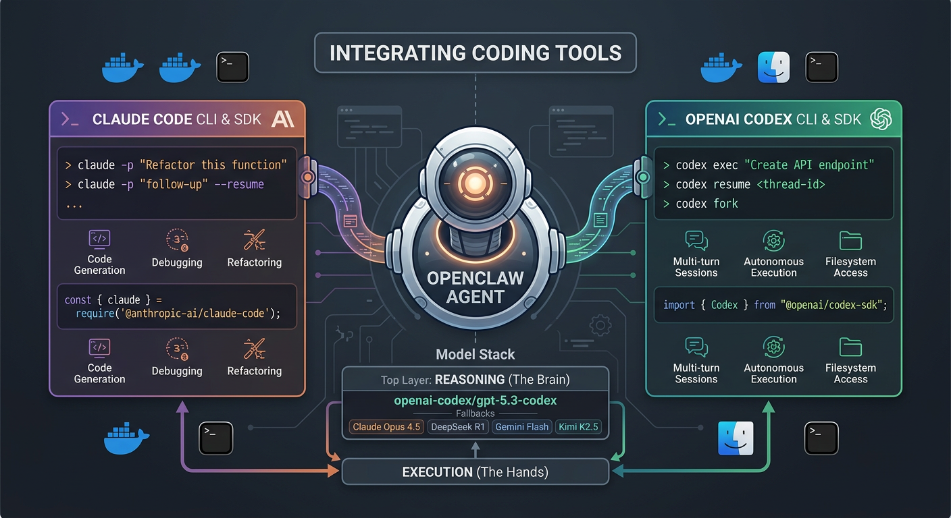The image size is (951, 518).
Task: Click the INTEGRATING CODING TOOLS title banner
Action: (x=475, y=53)
